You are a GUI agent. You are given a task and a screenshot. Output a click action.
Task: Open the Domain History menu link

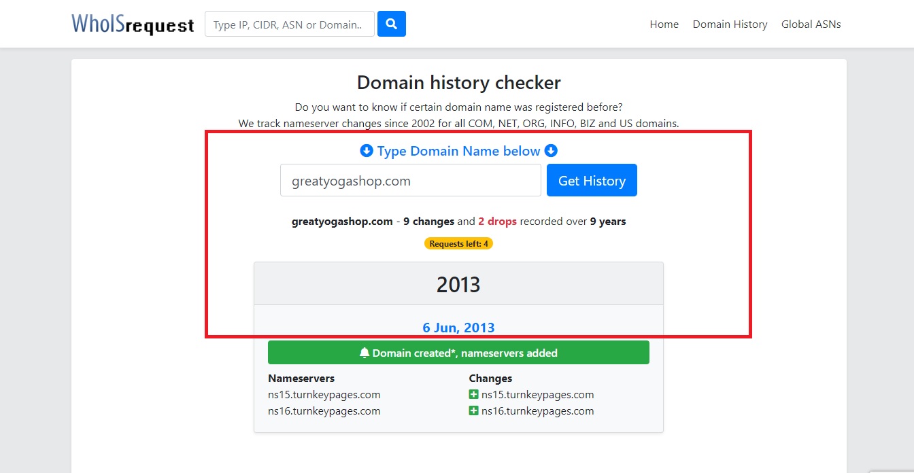pos(730,24)
